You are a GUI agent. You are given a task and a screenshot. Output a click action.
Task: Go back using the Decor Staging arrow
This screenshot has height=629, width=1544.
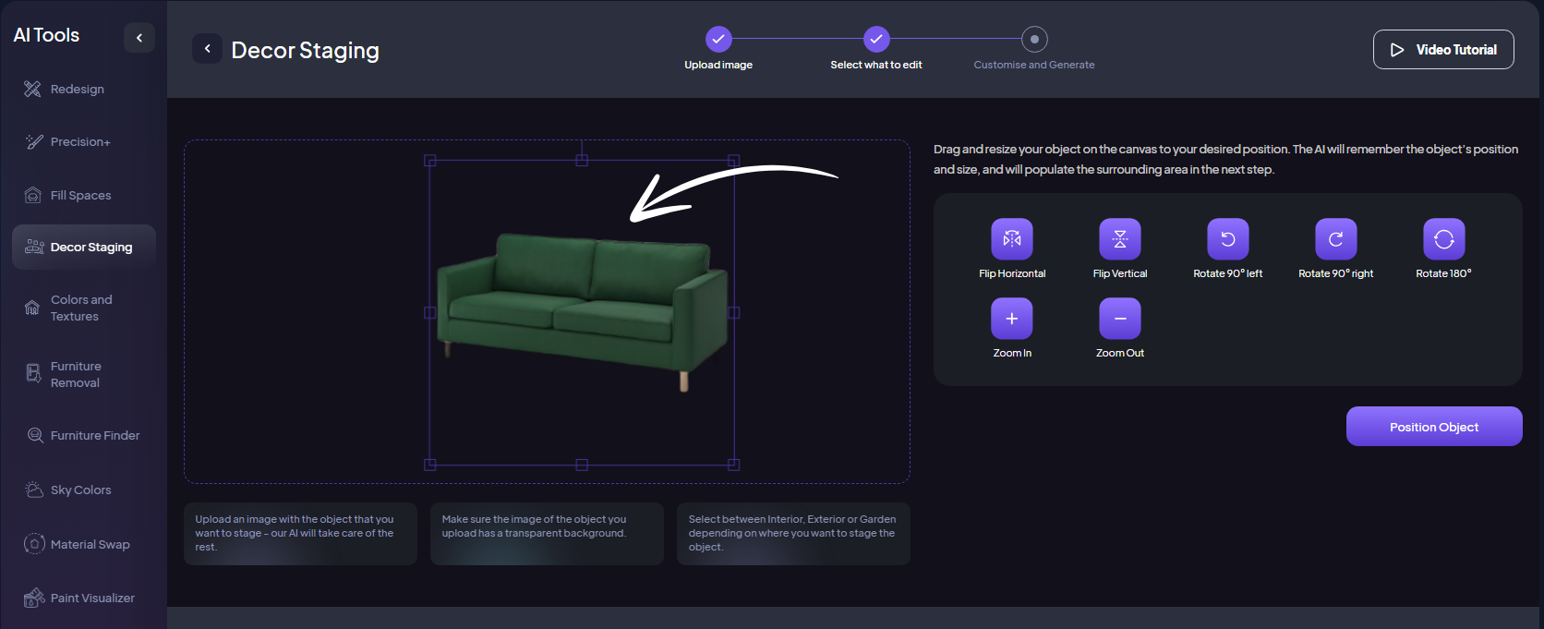tap(207, 49)
